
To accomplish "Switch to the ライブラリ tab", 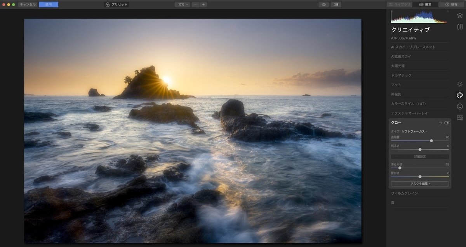I will tap(400, 5).
